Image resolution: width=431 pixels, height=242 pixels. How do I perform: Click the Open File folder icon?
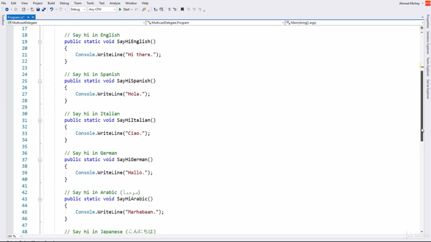(32, 9)
